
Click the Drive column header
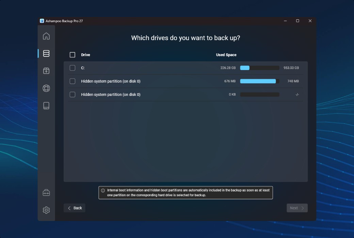pos(85,55)
